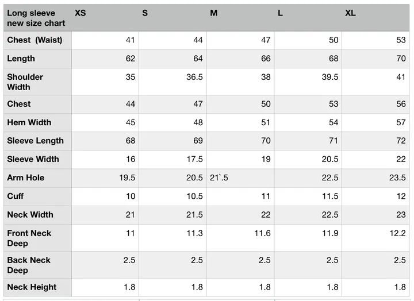Viewport: 414px width, 301px height.
Task: Select the Shoulder Width row label
Action: click(x=25, y=82)
